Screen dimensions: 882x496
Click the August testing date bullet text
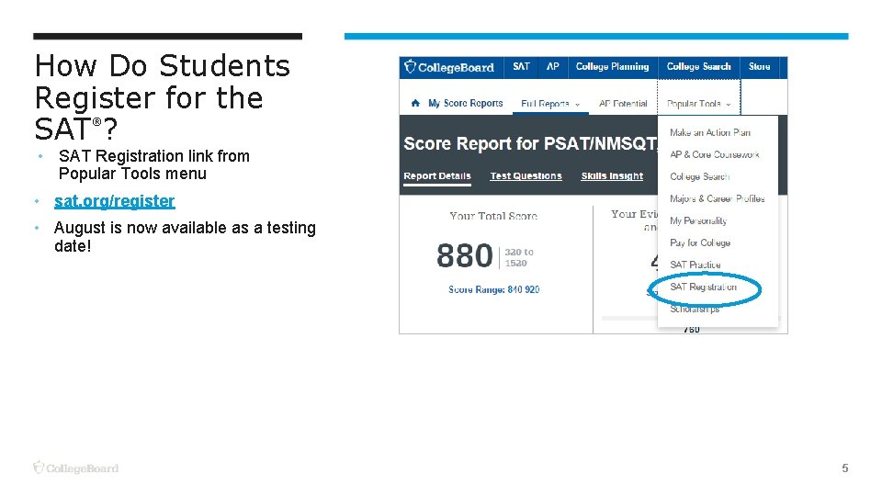coord(185,237)
